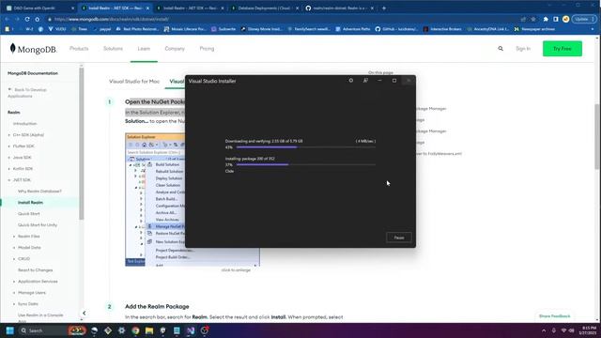Click the green Try Free button

(562, 49)
